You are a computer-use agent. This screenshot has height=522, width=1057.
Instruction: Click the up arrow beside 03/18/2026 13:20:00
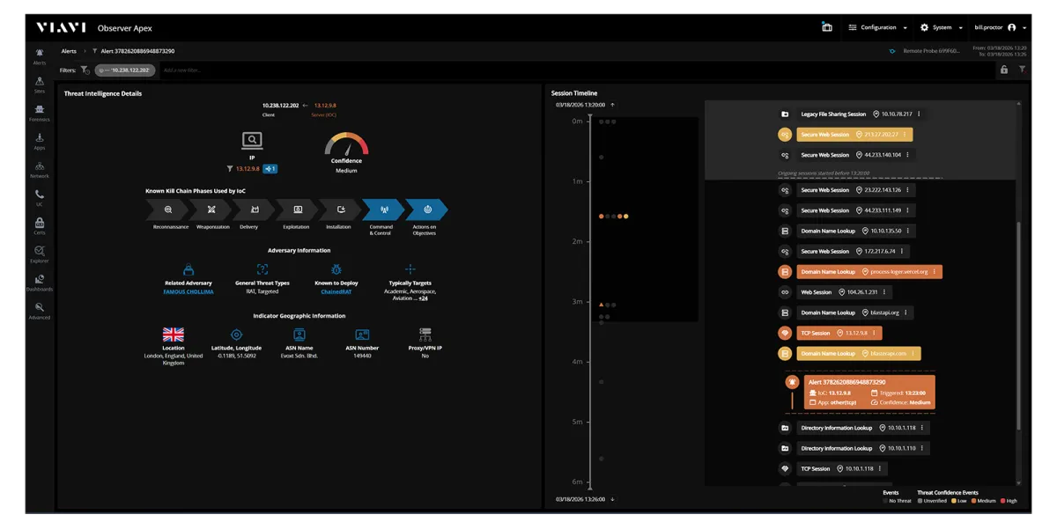coord(613,105)
